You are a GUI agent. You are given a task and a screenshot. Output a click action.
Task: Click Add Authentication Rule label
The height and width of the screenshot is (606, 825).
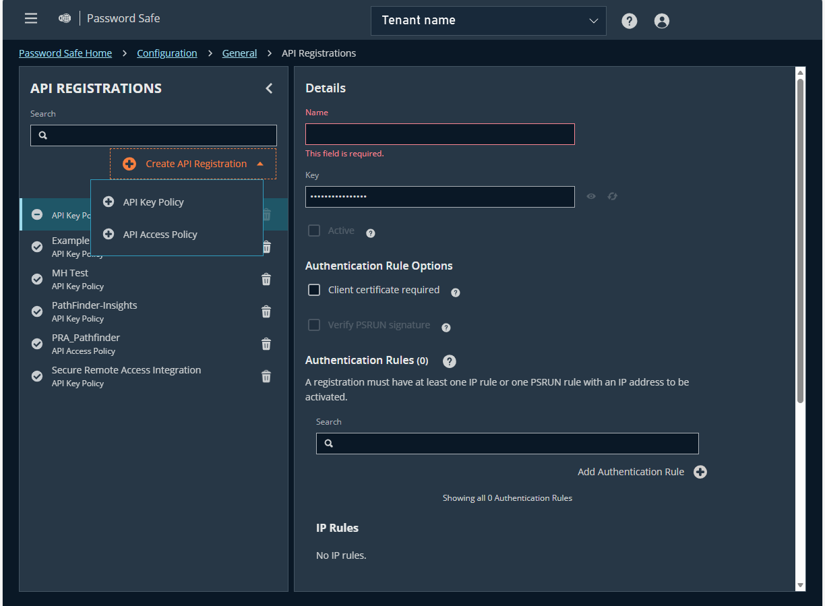click(x=631, y=472)
